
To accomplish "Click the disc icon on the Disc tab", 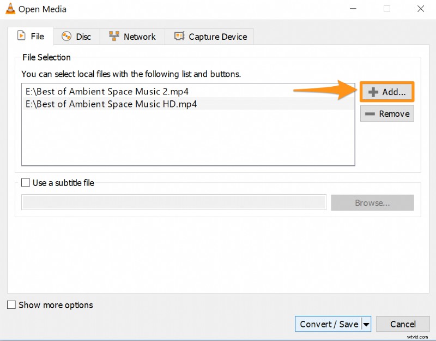I will (x=66, y=36).
